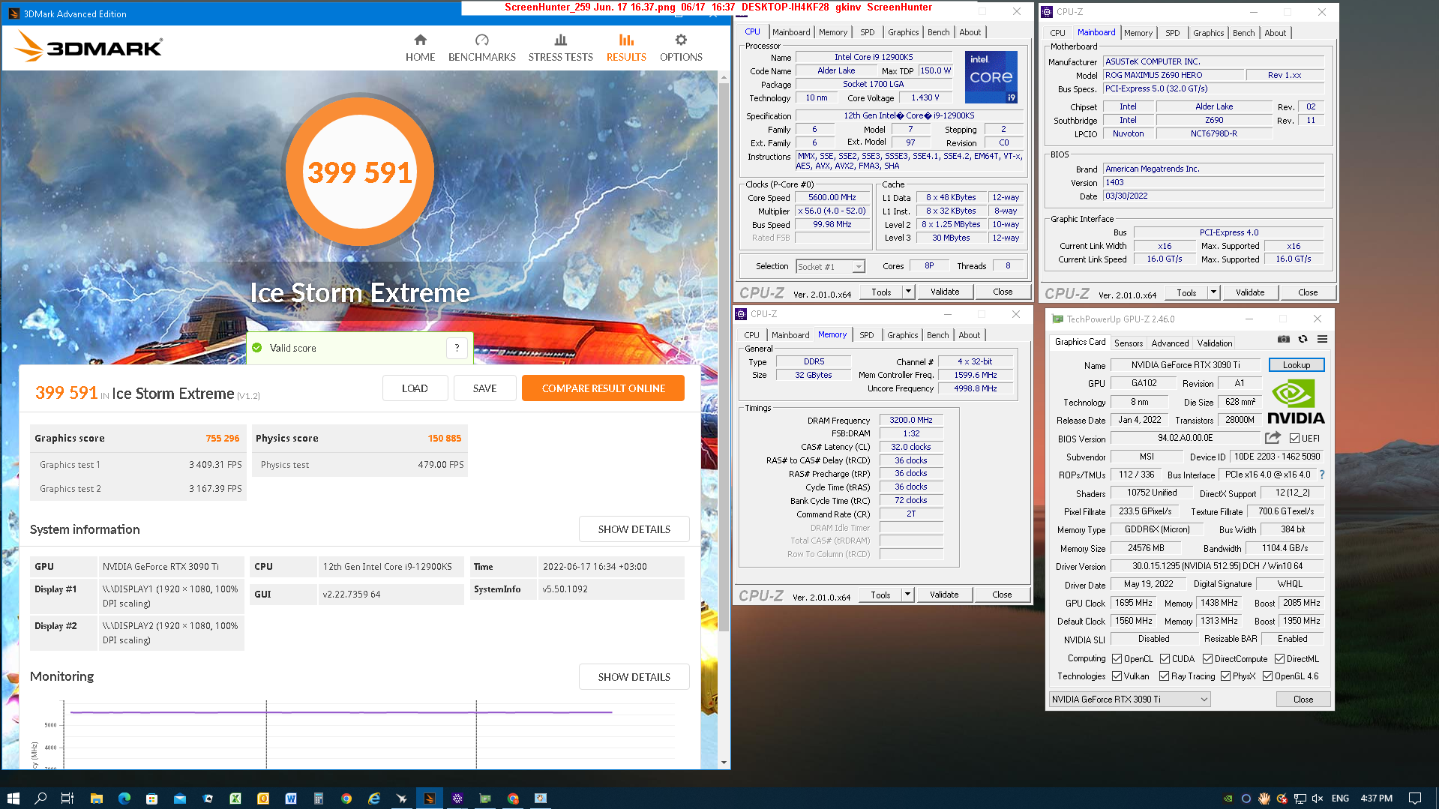Click 3DMark scrollbar down arrow
This screenshot has height=809, width=1439.
click(724, 763)
